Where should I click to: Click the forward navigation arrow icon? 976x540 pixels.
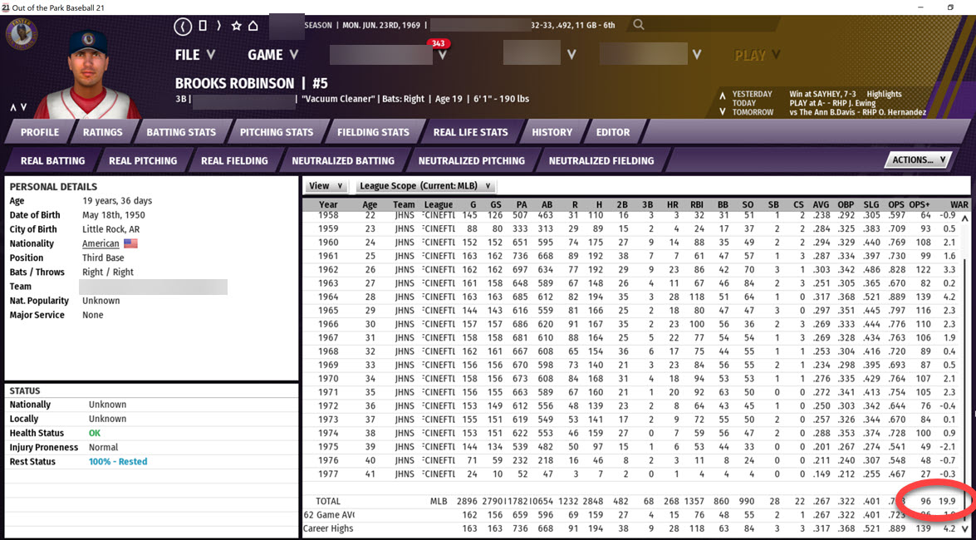[218, 26]
